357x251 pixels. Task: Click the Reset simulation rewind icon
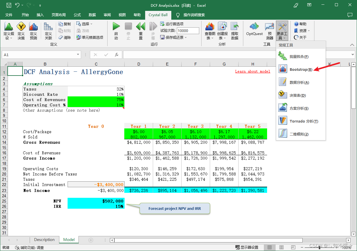140,27
